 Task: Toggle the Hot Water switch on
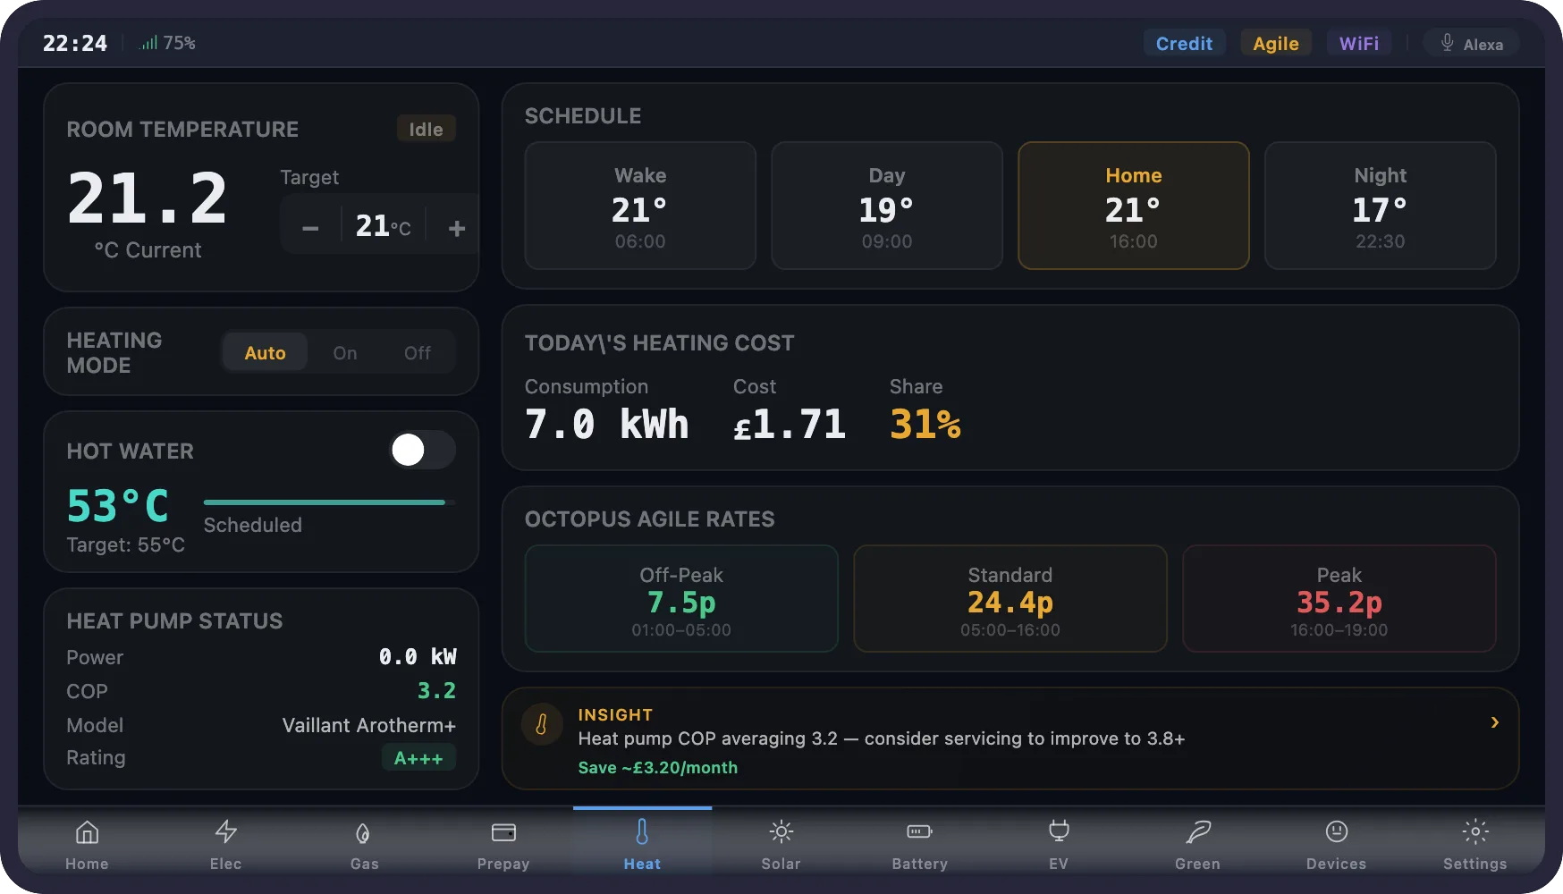pyautogui.click(x=422, y=451)
